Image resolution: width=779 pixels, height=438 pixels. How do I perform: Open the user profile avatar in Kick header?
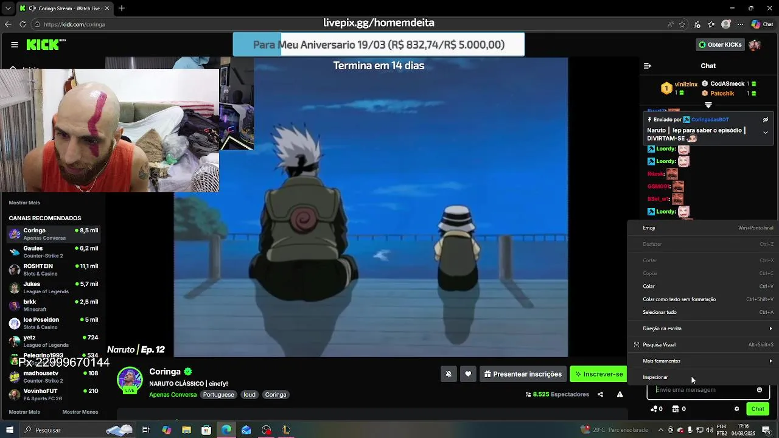tap(755, 44)
